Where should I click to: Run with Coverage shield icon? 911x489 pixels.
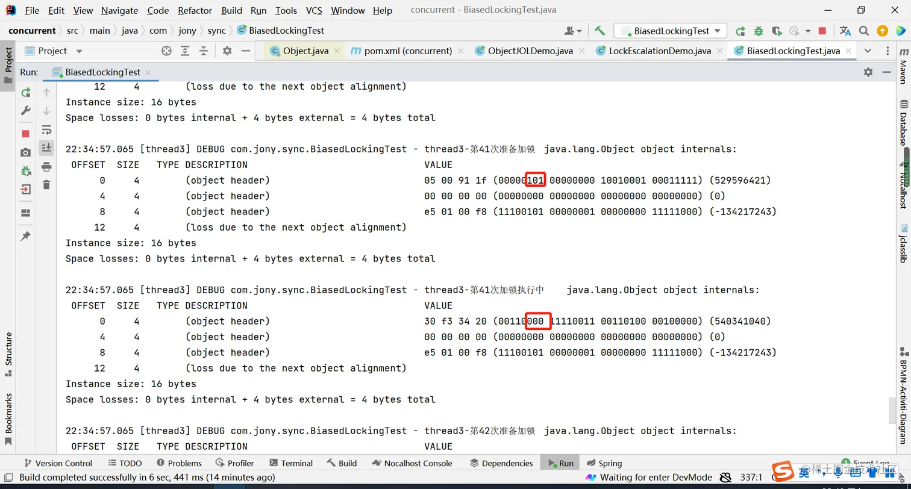pos(777,31)
